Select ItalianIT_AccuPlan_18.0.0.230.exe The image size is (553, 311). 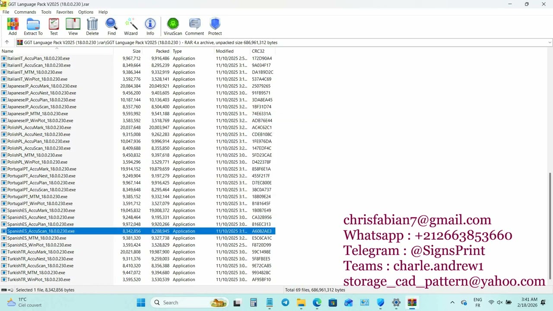[x=38, y=58]
